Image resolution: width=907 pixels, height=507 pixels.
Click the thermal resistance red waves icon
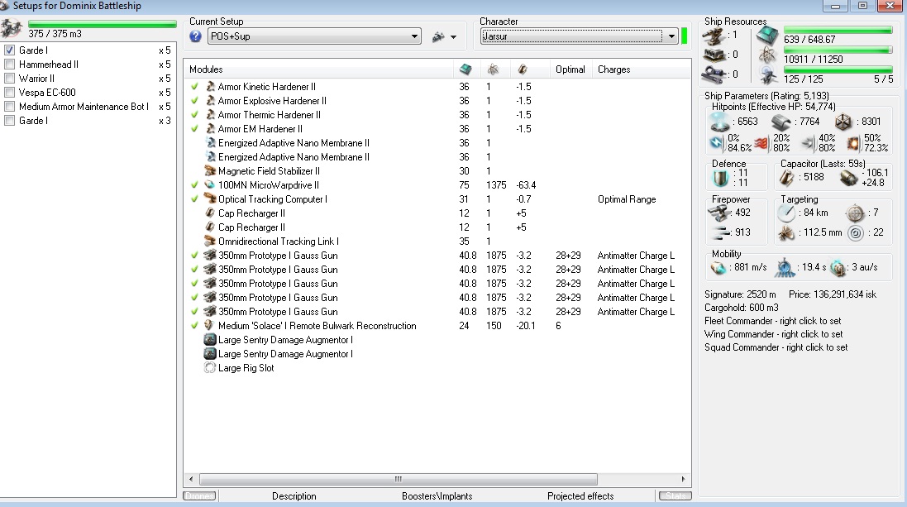(761, 142)
